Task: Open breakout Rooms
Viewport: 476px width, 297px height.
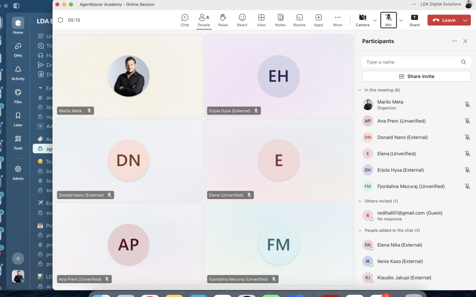Action: click(x=299, y=20)
